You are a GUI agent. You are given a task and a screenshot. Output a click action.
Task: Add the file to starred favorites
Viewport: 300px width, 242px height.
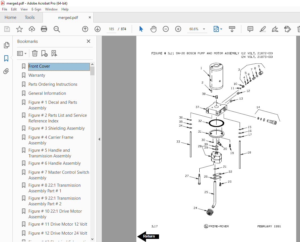pyautogui.click(x=19, y=29)
